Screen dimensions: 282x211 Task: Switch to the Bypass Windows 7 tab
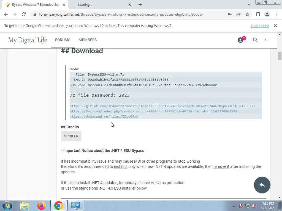(36, 5)
